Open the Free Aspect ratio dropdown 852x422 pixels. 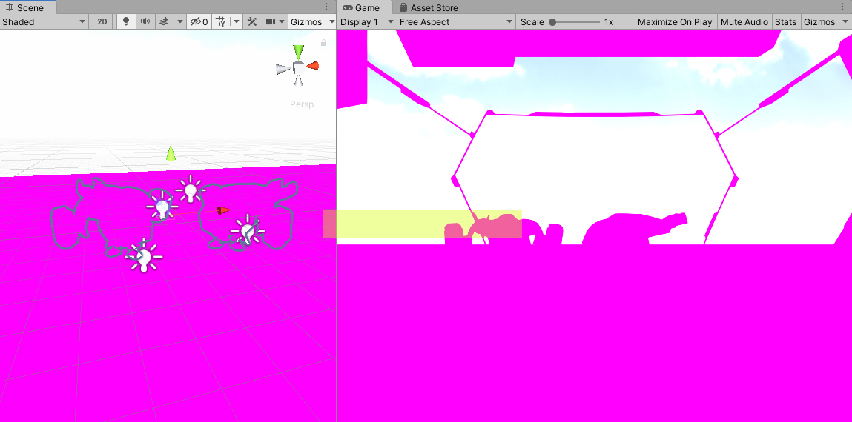pyautogui.click(x=456, y=21)
